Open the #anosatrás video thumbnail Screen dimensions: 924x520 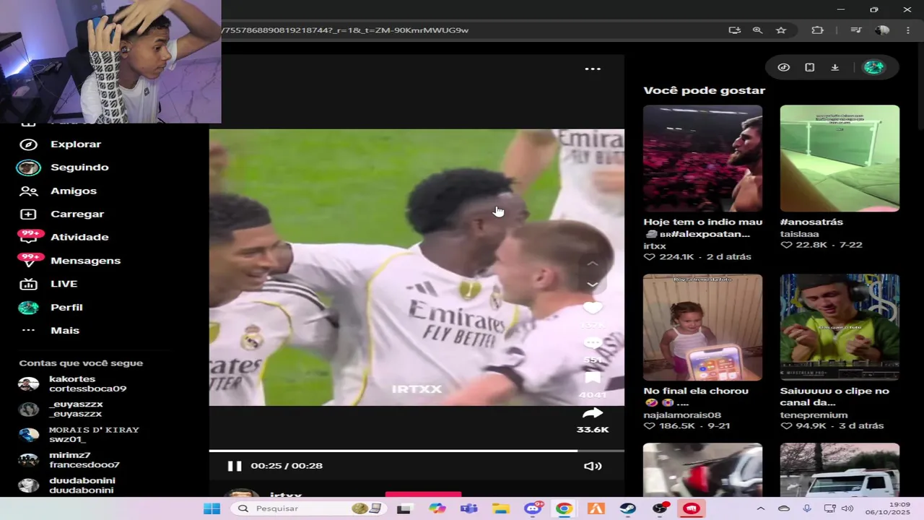(840, 158)
